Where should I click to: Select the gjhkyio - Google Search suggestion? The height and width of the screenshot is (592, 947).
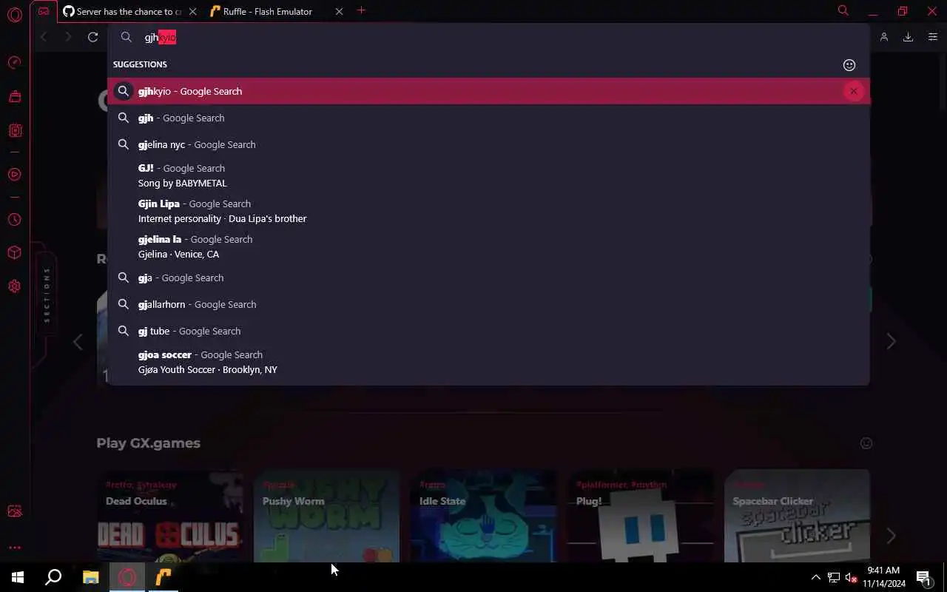[x=488, y=91]
